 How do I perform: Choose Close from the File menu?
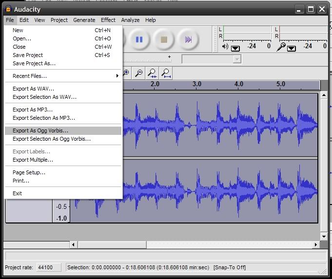63,47
